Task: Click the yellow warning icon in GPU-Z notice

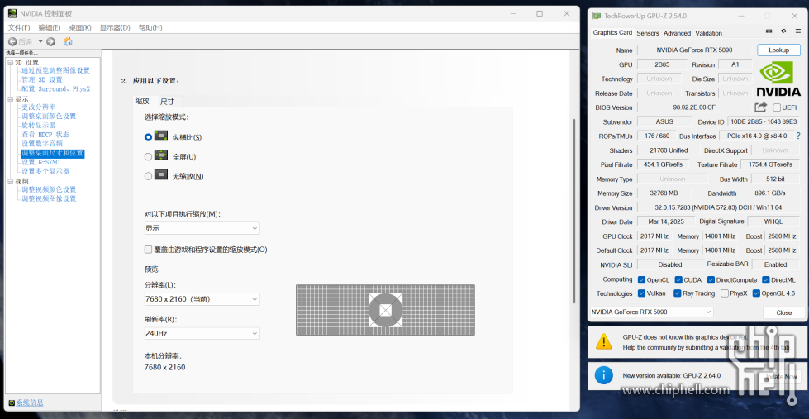Action: pos(604,341)
